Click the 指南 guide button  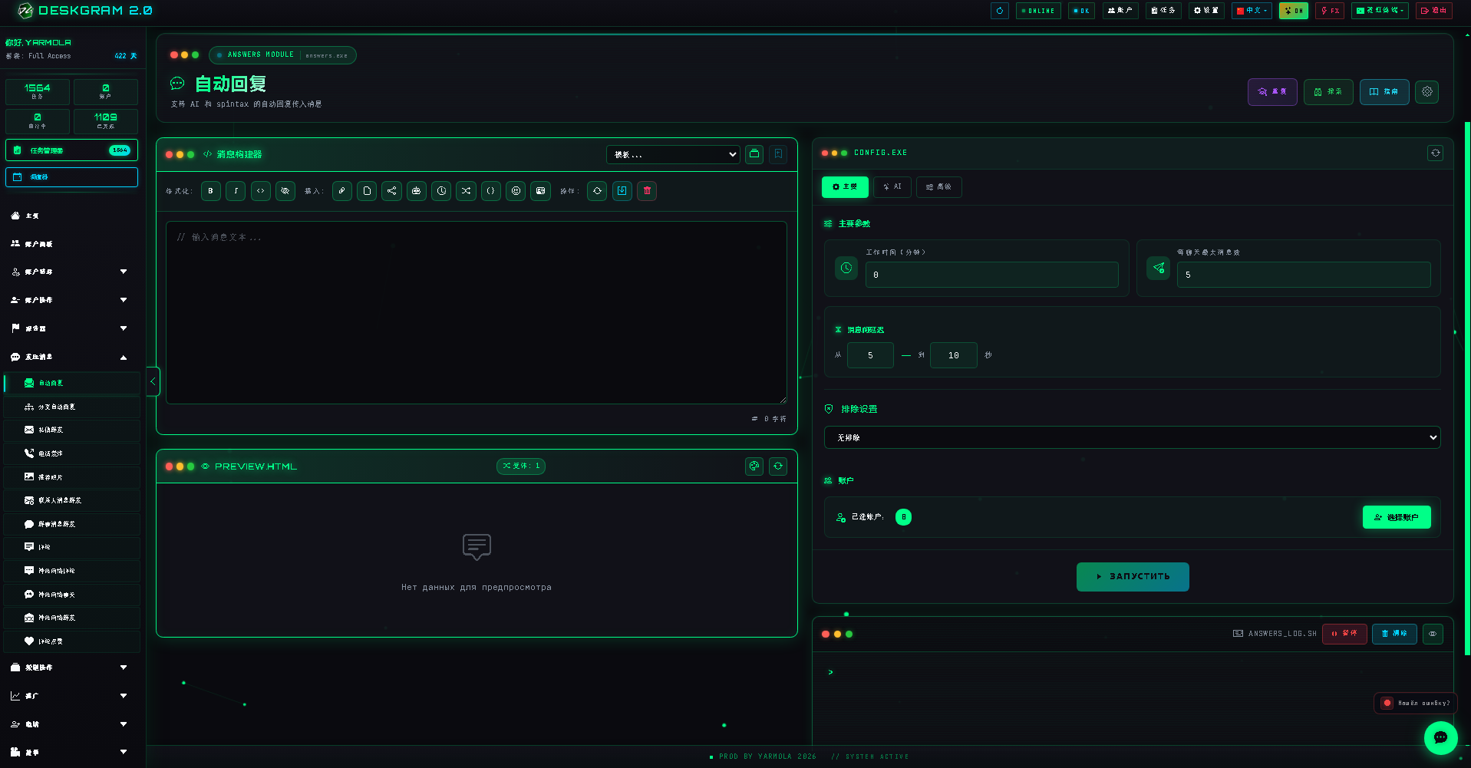1384,92
